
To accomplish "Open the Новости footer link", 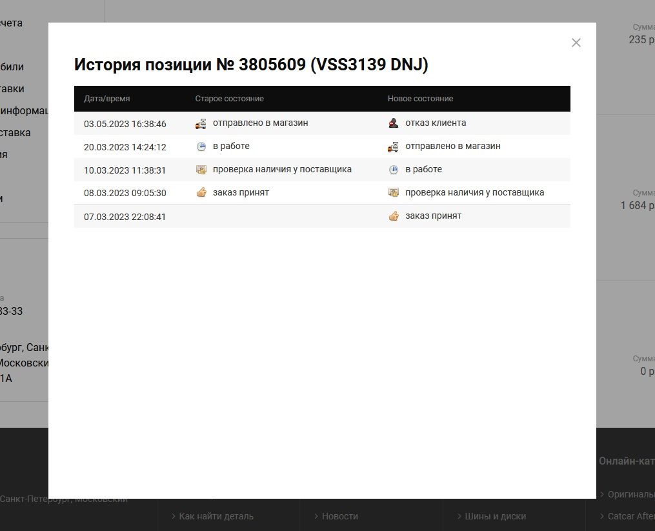I will [x=339, y=516].
